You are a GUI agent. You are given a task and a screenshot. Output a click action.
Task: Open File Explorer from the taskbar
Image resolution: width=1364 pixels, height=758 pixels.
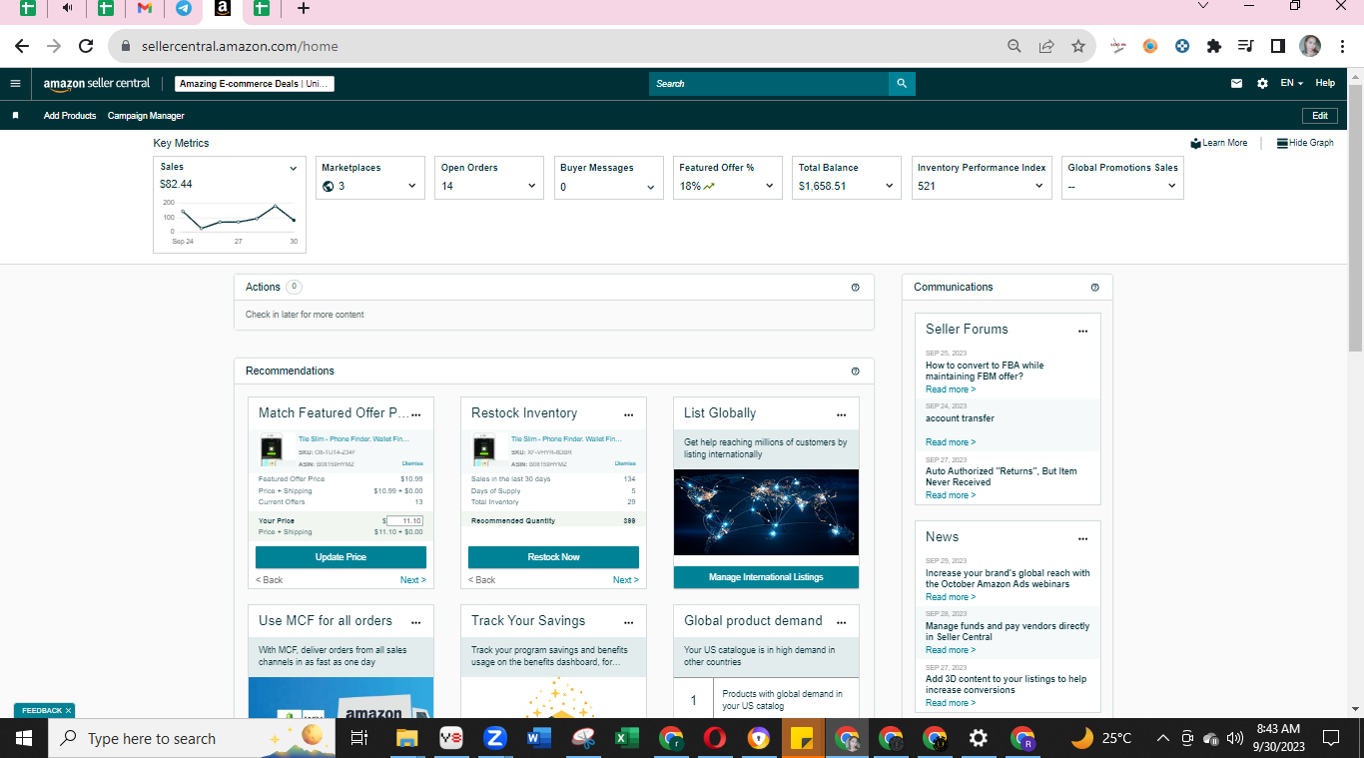[x=406, y=739]
